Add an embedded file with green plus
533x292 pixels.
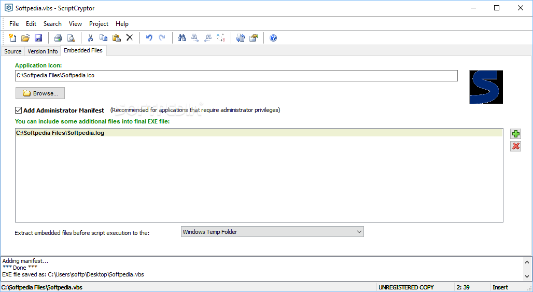tap(516, 134)
